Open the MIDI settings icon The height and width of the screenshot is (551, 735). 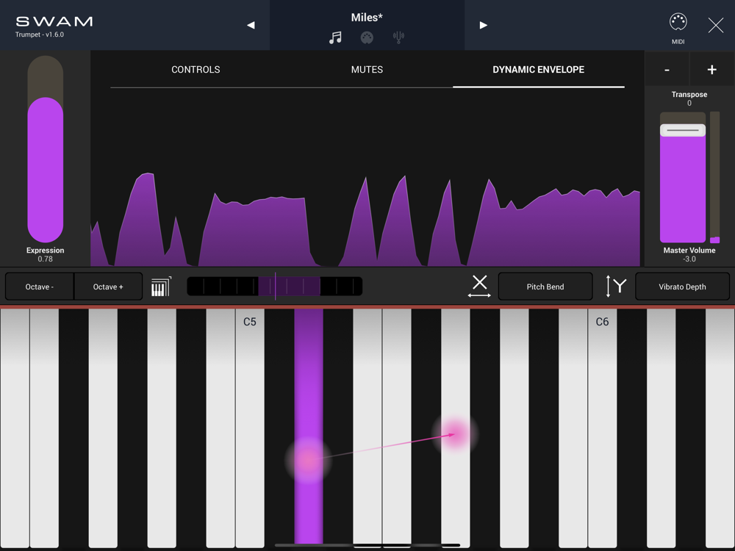pos(678,22)
